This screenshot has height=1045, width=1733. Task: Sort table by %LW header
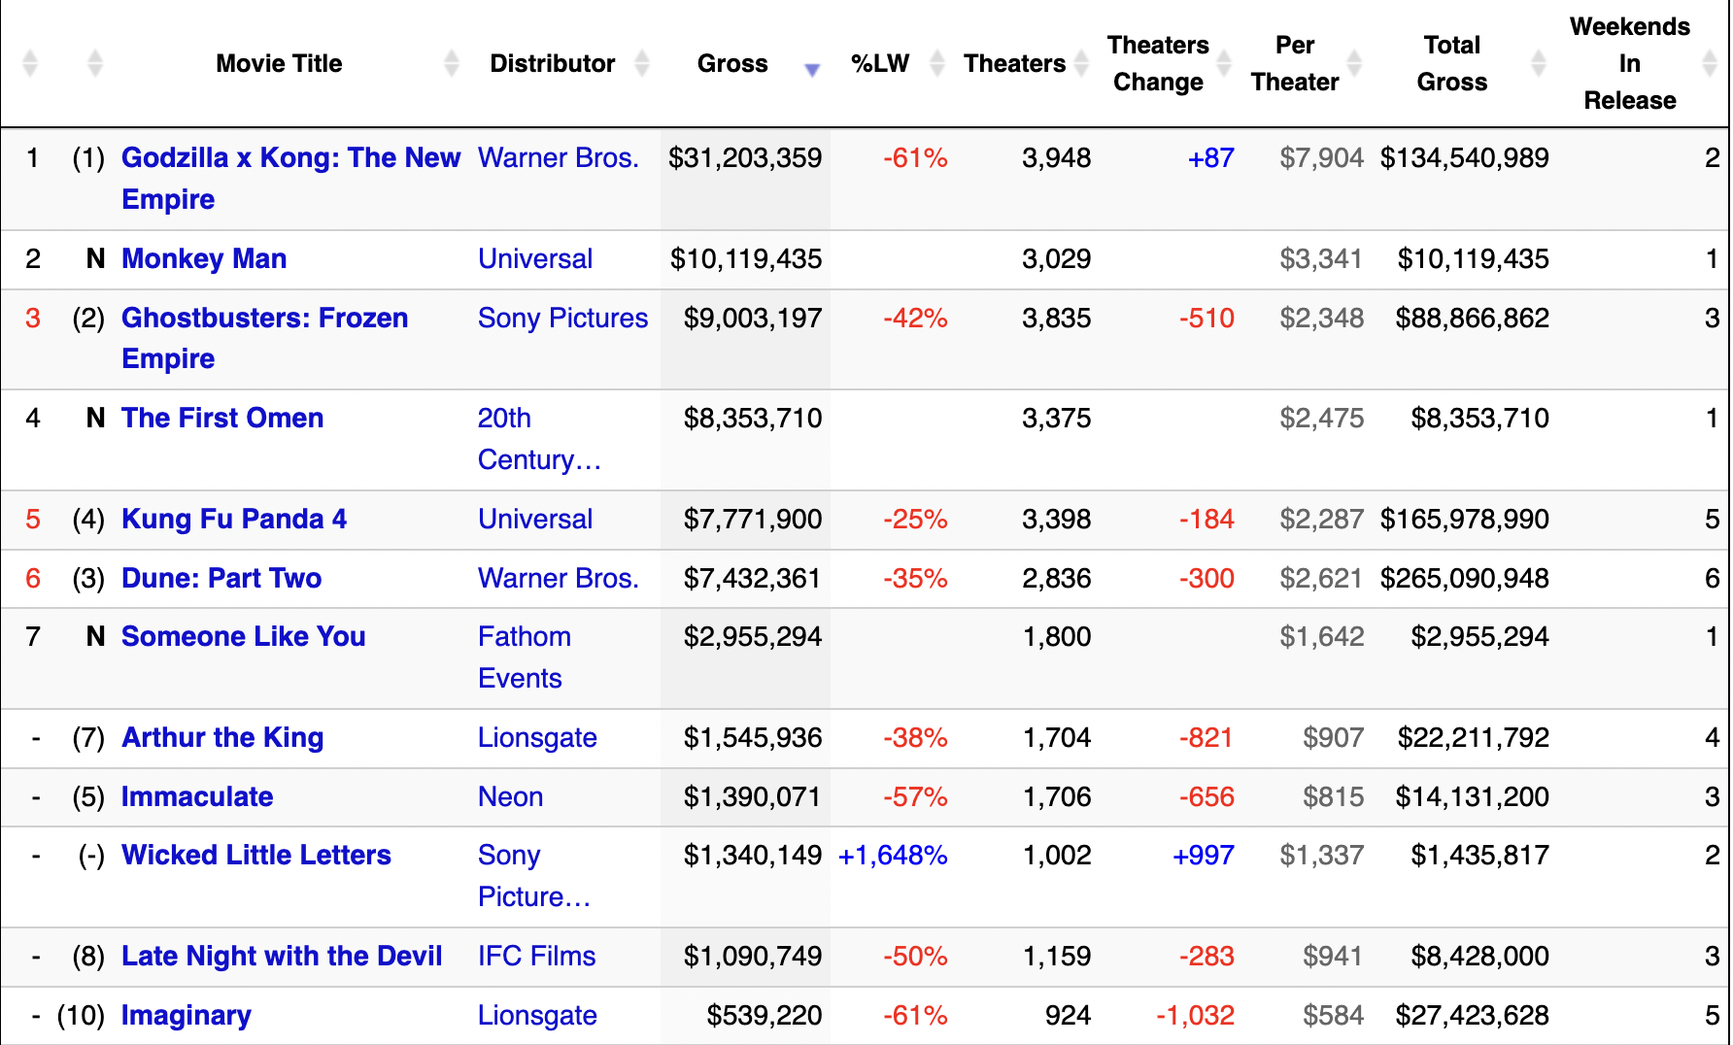pyautogui.click(x=879, y=63)
